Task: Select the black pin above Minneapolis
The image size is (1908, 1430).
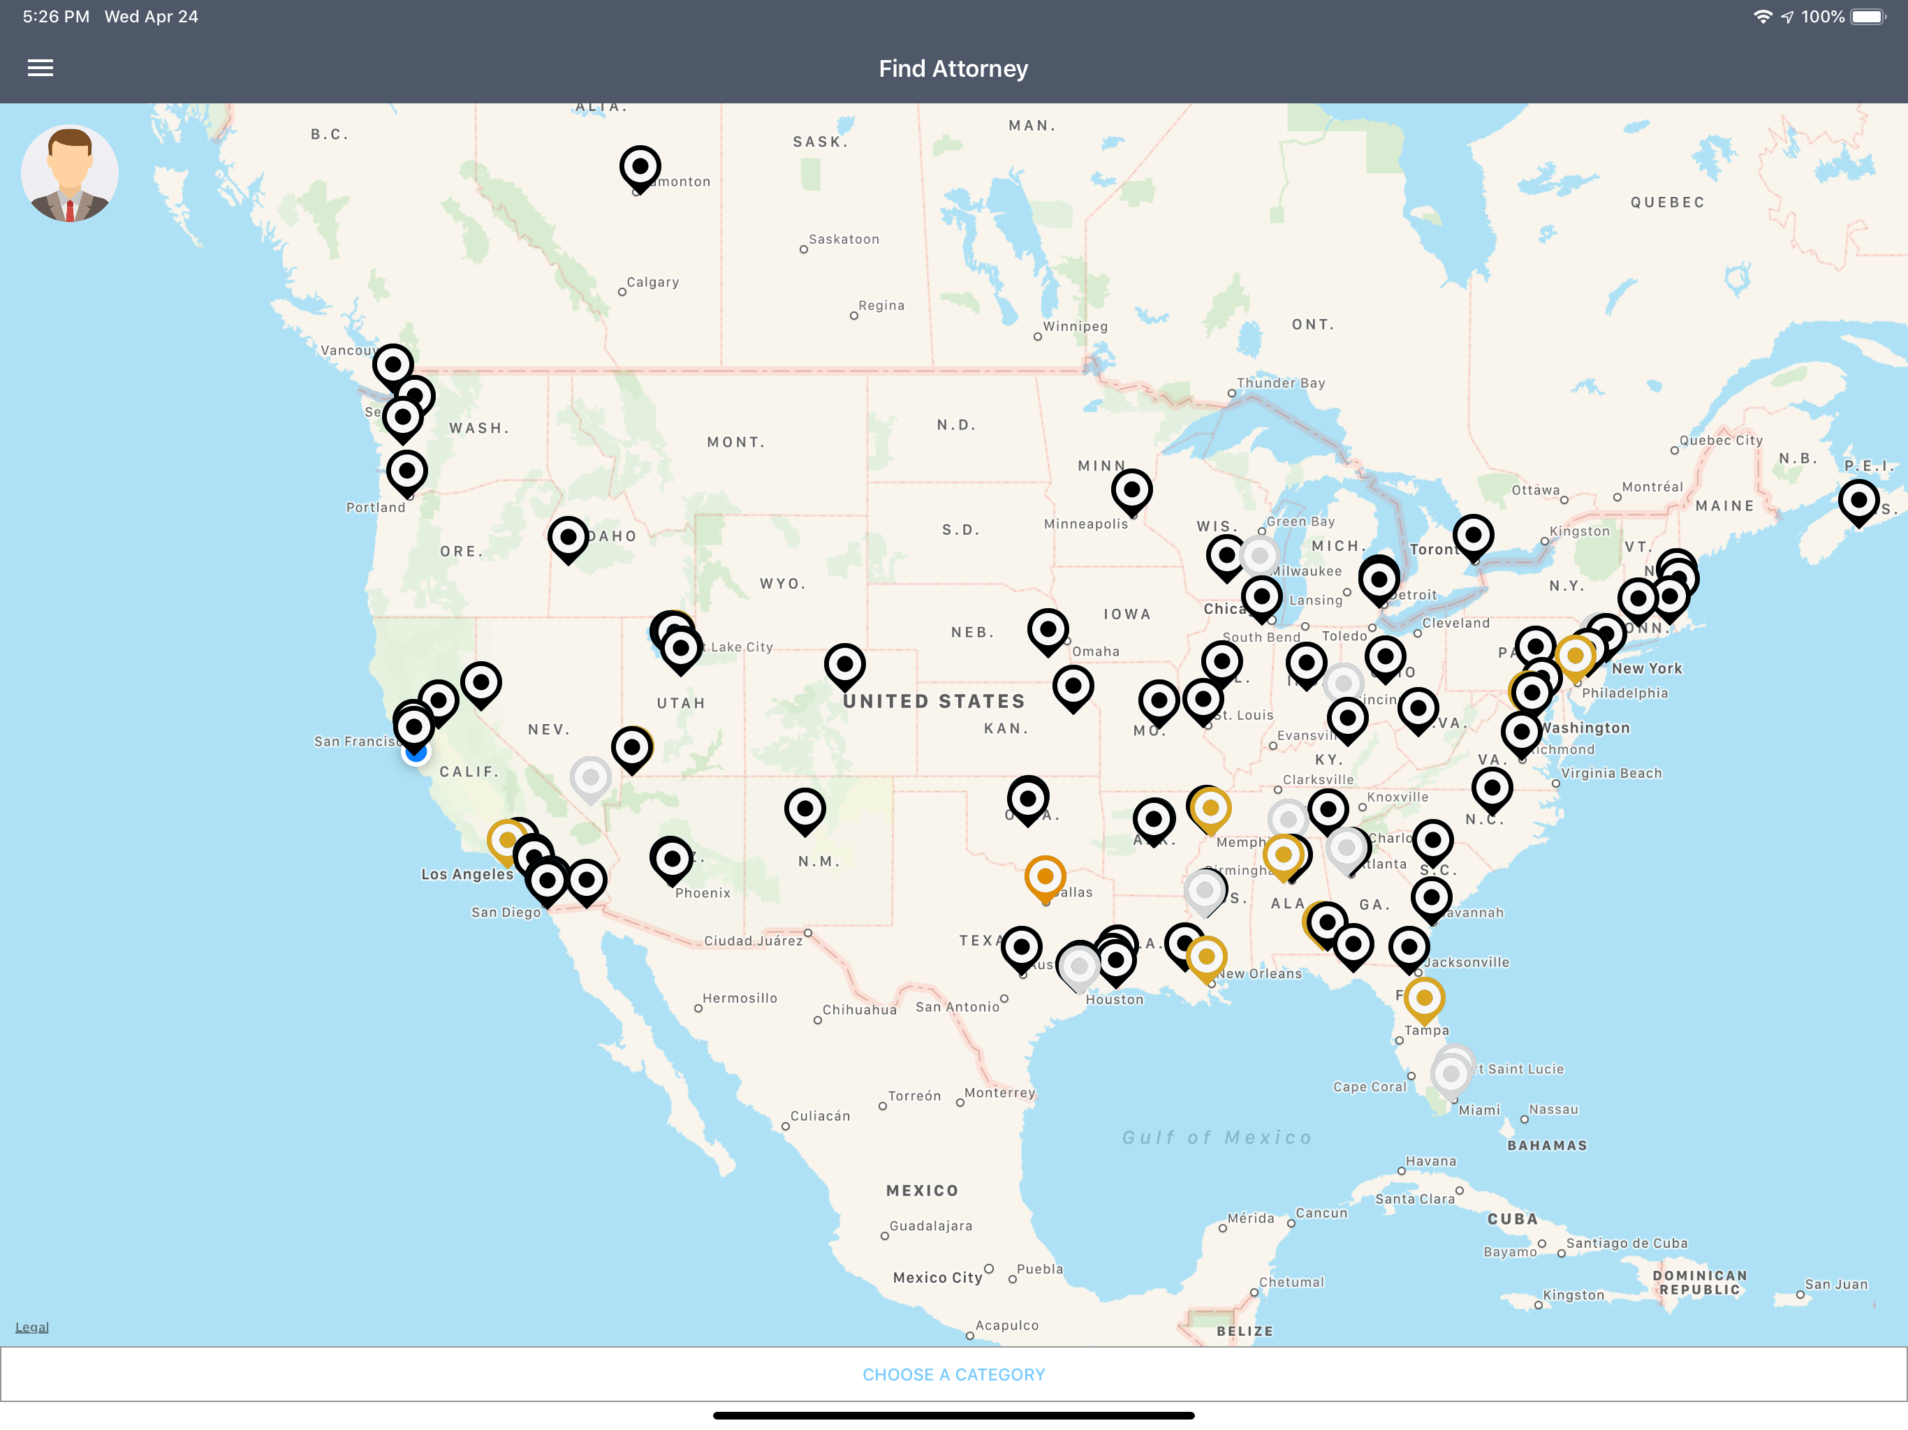Action: pyautogui.click(x=1131, y=492)
